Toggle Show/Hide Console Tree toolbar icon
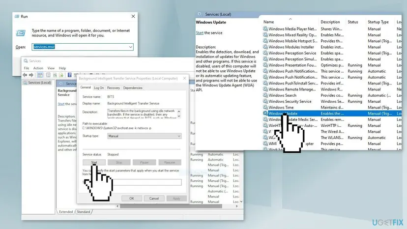 point(40,75)
